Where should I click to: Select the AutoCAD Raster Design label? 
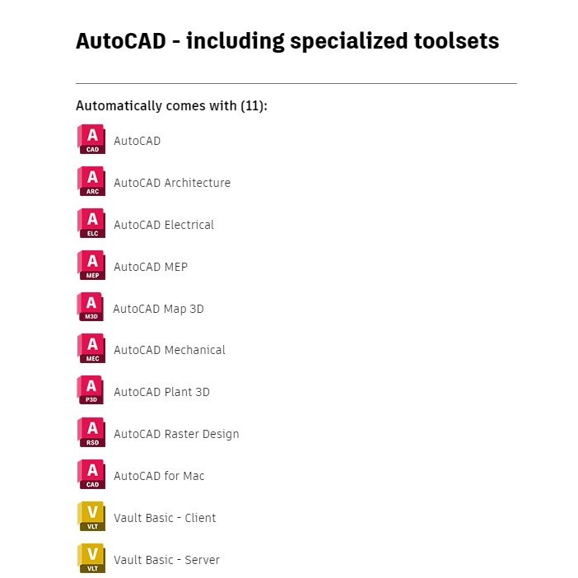coord(176,434)
